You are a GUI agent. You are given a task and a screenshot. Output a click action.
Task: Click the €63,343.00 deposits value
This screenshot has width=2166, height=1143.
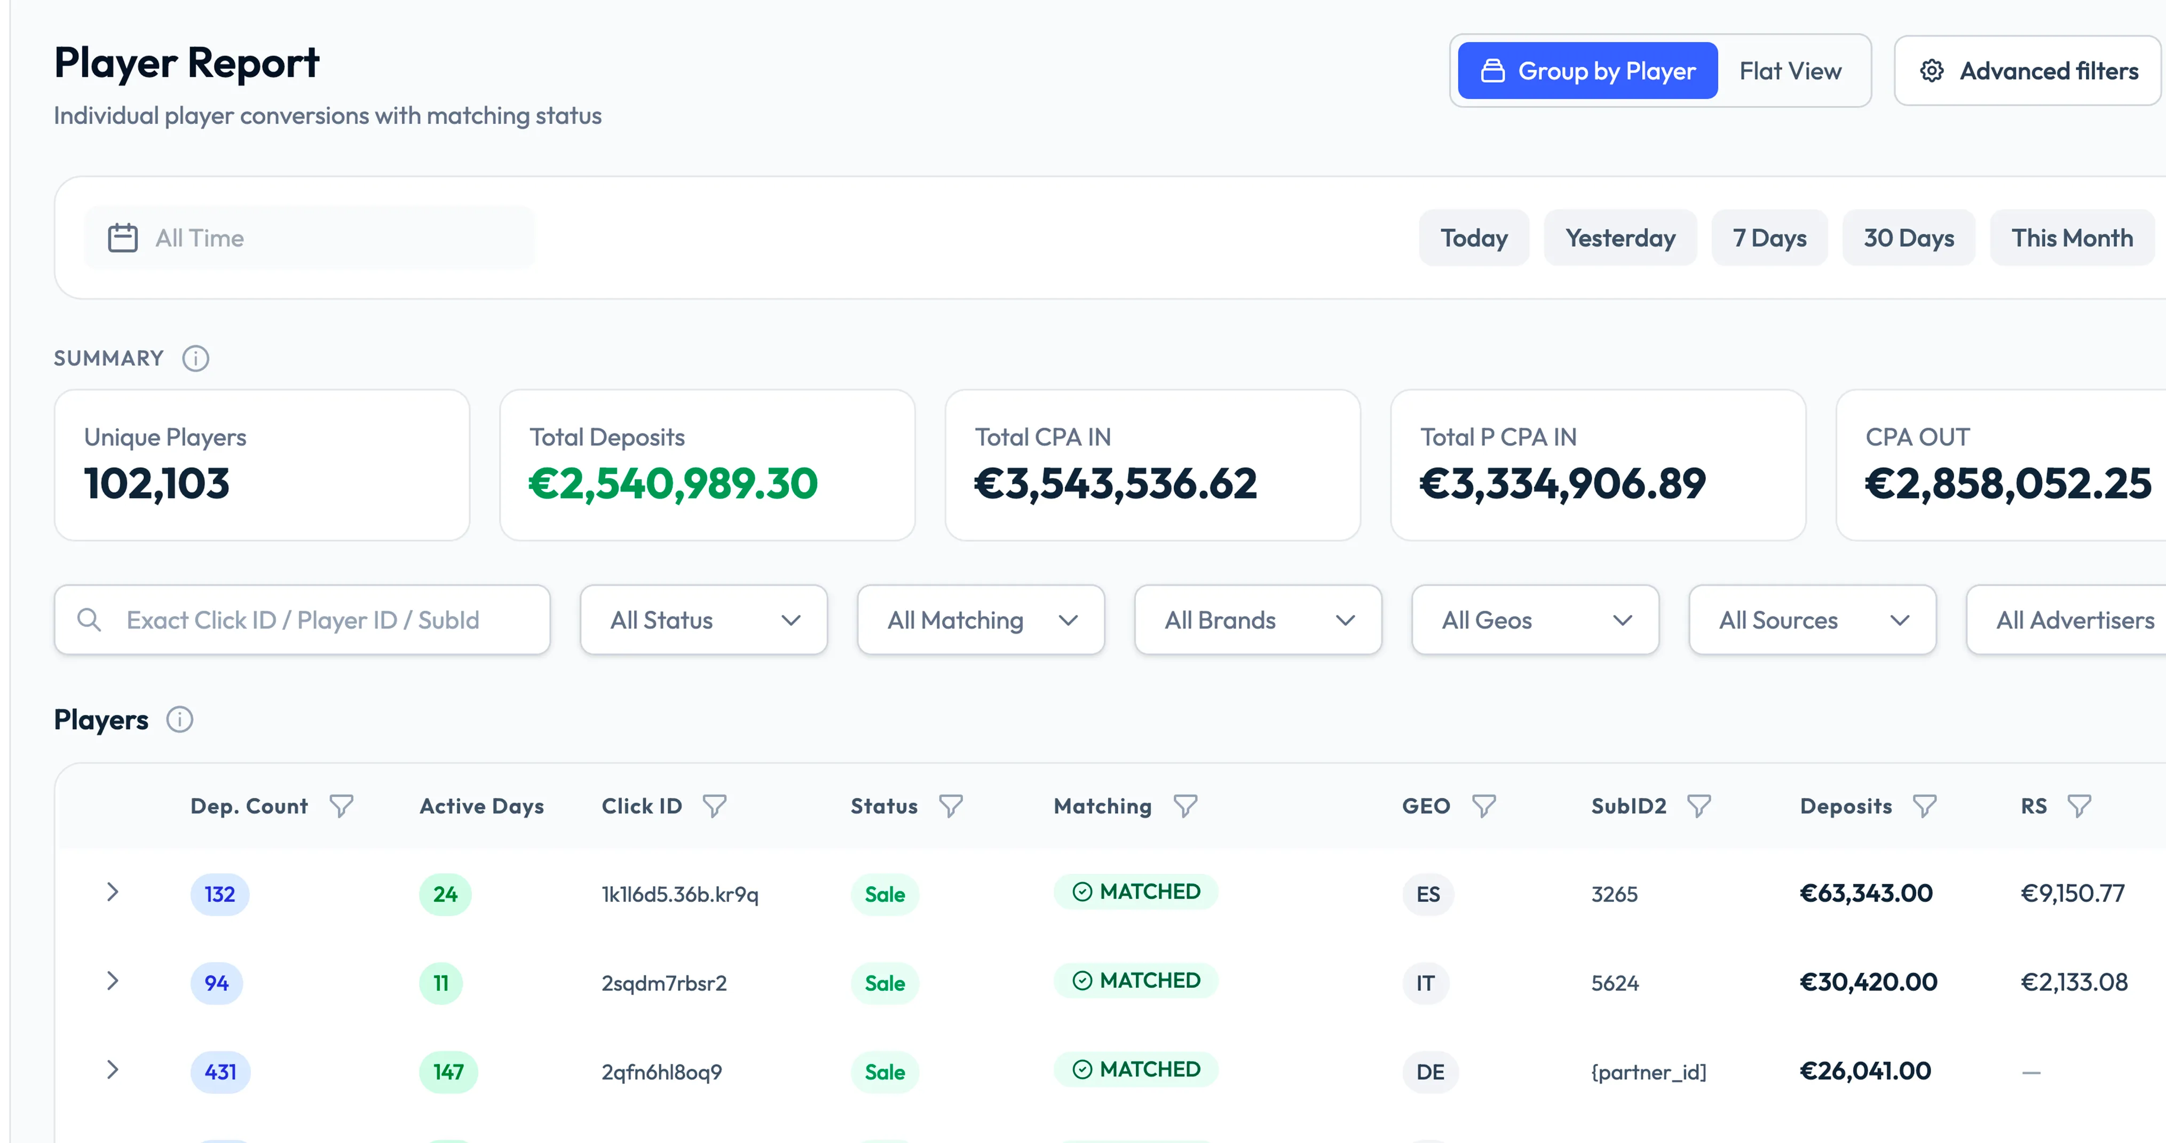(x=1866, y=893)
